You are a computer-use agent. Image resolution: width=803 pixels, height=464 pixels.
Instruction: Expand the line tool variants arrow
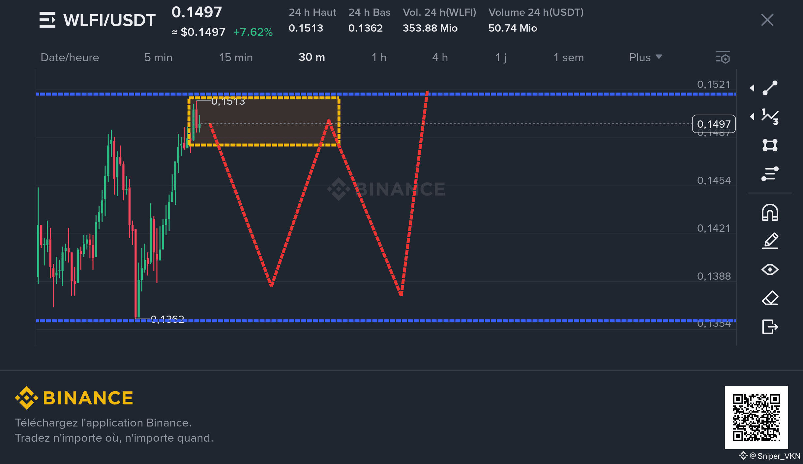752,88
